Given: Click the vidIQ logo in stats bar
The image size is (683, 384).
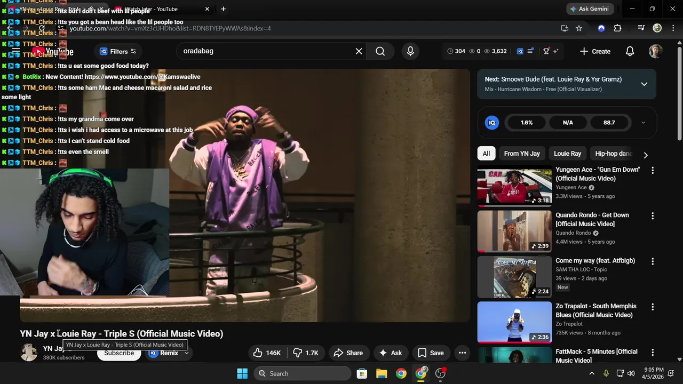Looking at the screenshot, I should coord(520,51).
